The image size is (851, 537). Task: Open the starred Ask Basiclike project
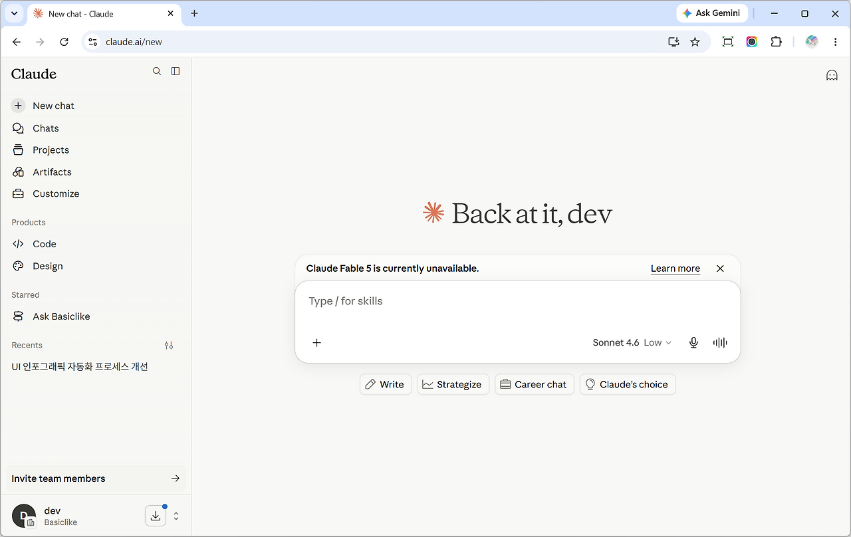(x=96, y=316)
